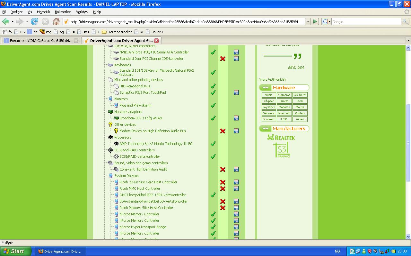The image size is (411, 256).
Task: Click save icon for Broadcom 802.11b/g WLAN
Action: point(236,118)
